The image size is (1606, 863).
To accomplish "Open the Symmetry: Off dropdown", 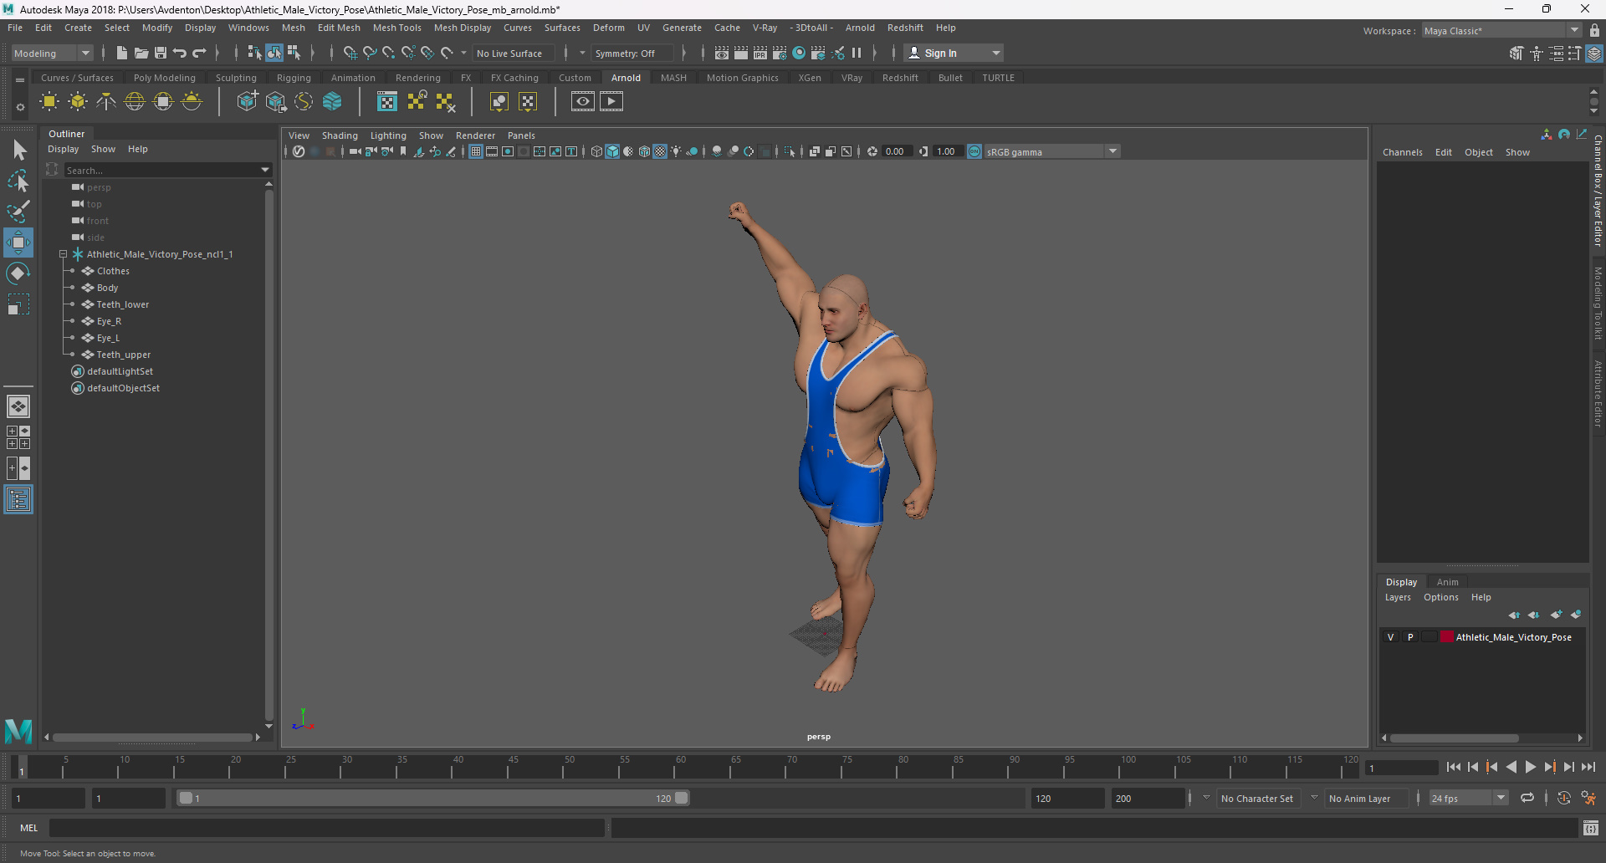I will [x=632, y=53].
